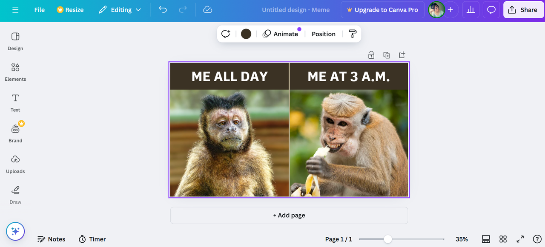Add new page icon above canvas
This screenshot has width=545, height=247.
[402, 55]
